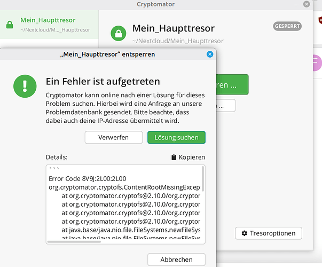Close the Cryptomator main window

(307, 4)
